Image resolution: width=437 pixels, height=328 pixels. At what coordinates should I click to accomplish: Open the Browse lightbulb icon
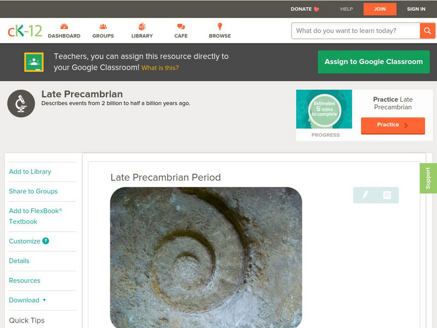coord(220,26)
